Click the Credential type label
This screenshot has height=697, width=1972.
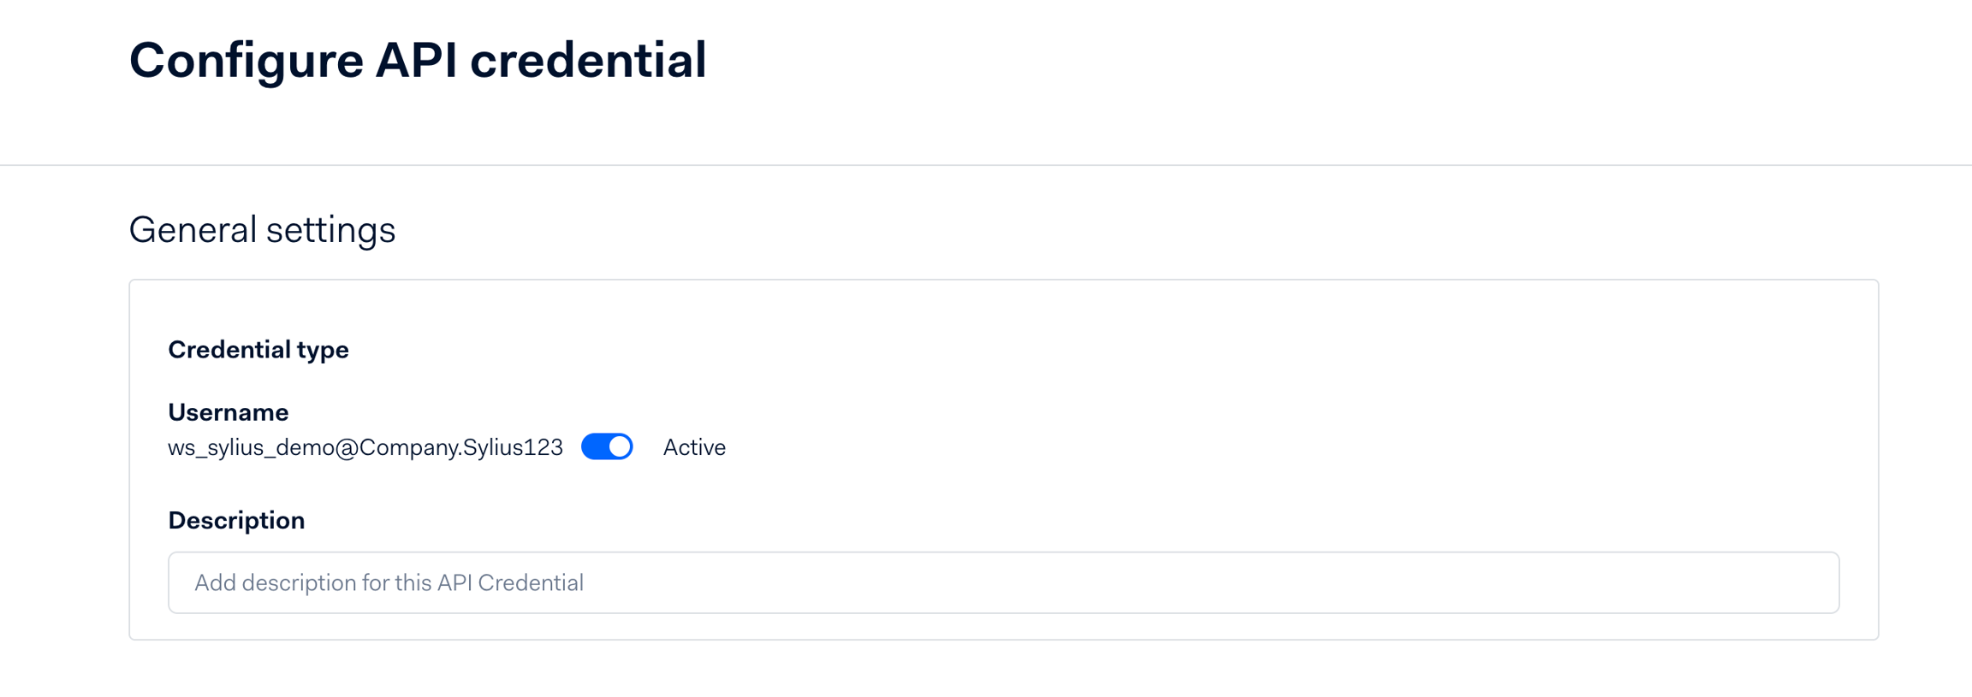(258, 350)
